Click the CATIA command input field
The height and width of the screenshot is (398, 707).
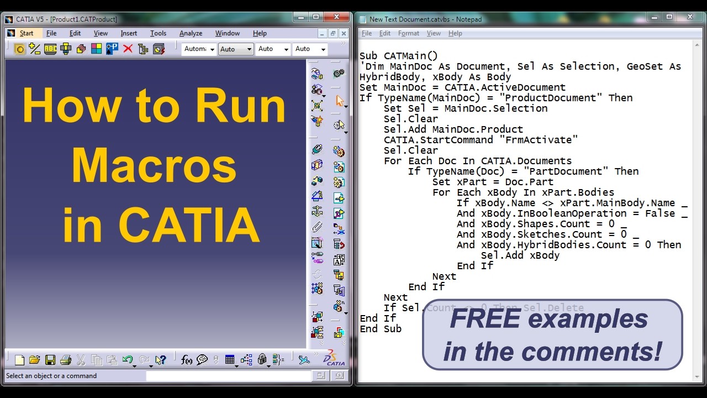(x=229, y=376)
